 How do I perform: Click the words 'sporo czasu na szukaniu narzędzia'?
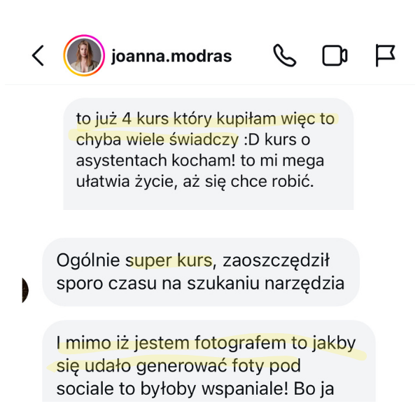tap(200, 283)
